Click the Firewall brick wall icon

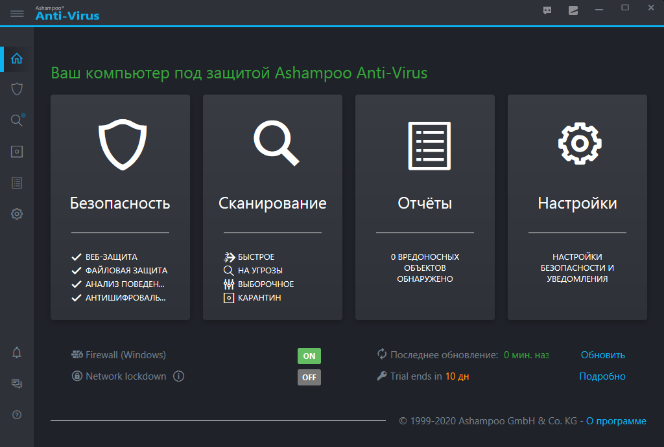(77, 354)
